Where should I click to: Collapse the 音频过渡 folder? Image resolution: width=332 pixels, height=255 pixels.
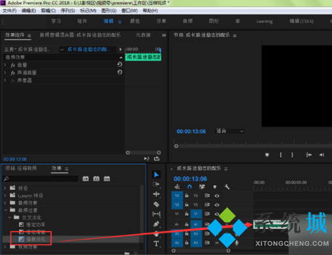pos(5,210)
